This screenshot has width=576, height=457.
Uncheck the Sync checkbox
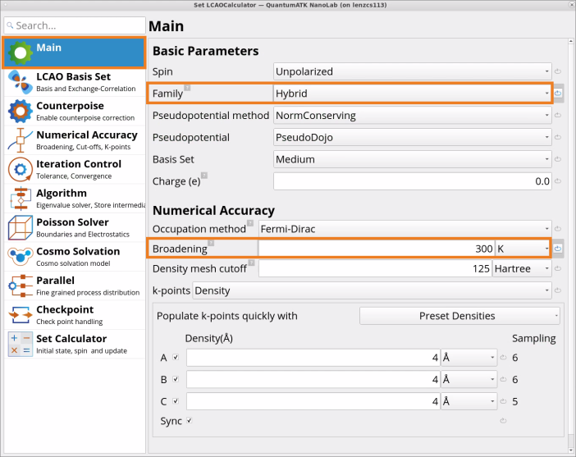[190, 421]
